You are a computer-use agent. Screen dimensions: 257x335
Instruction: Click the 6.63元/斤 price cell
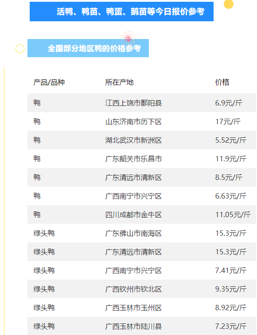tap(231, 196)
